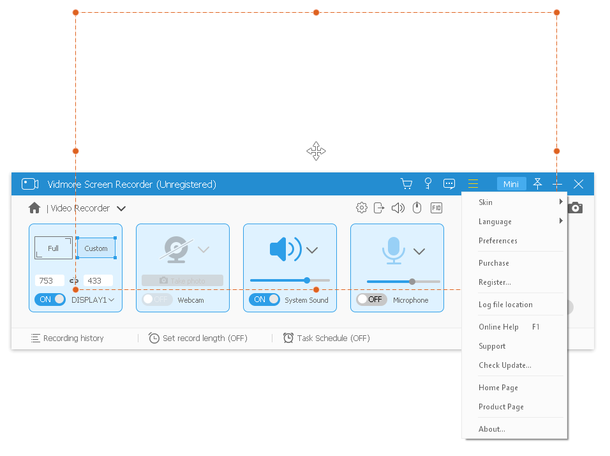Viewport: 610px width, 456px height.
Task: Open recording settings gear icon
Action: (361, 208)
